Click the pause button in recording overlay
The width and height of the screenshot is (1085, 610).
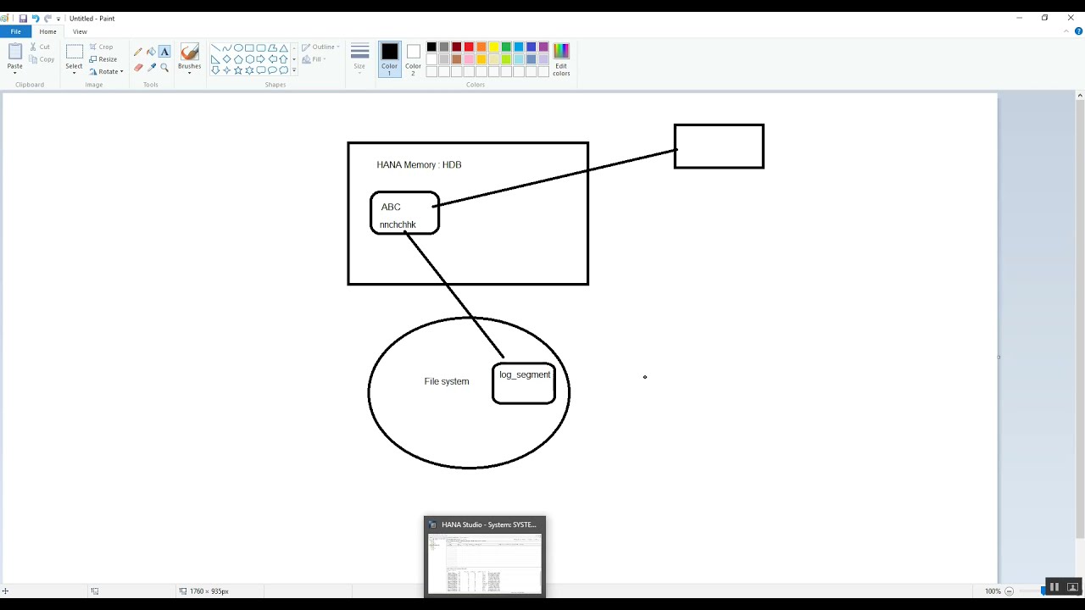click(1054, 586)
